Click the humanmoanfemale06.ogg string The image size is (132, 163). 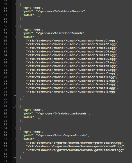coord(72,59)
